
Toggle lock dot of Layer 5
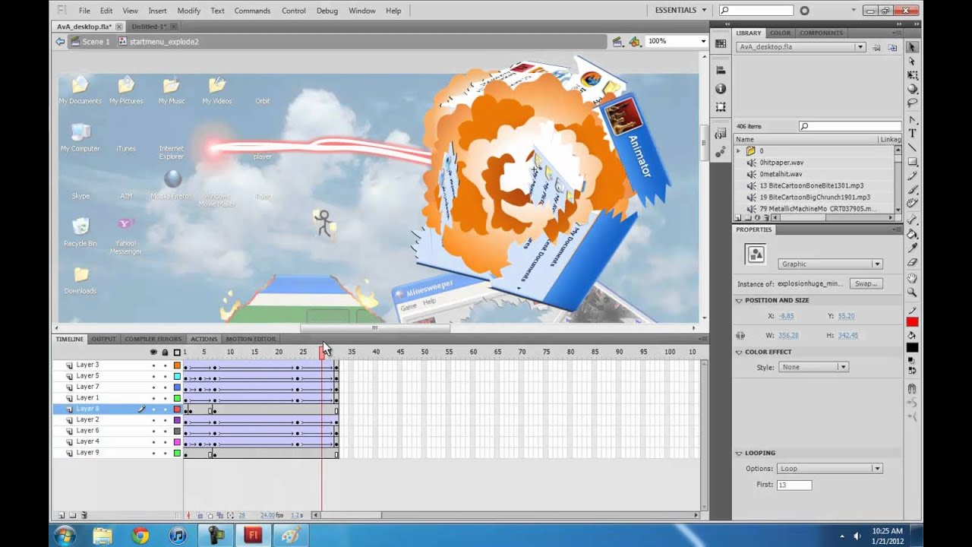[165, 377]
